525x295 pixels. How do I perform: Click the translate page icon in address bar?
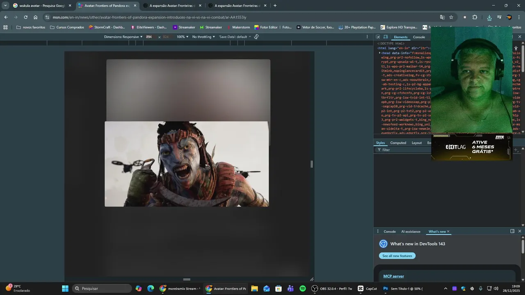pyautogui.click(x=442, y=17)
